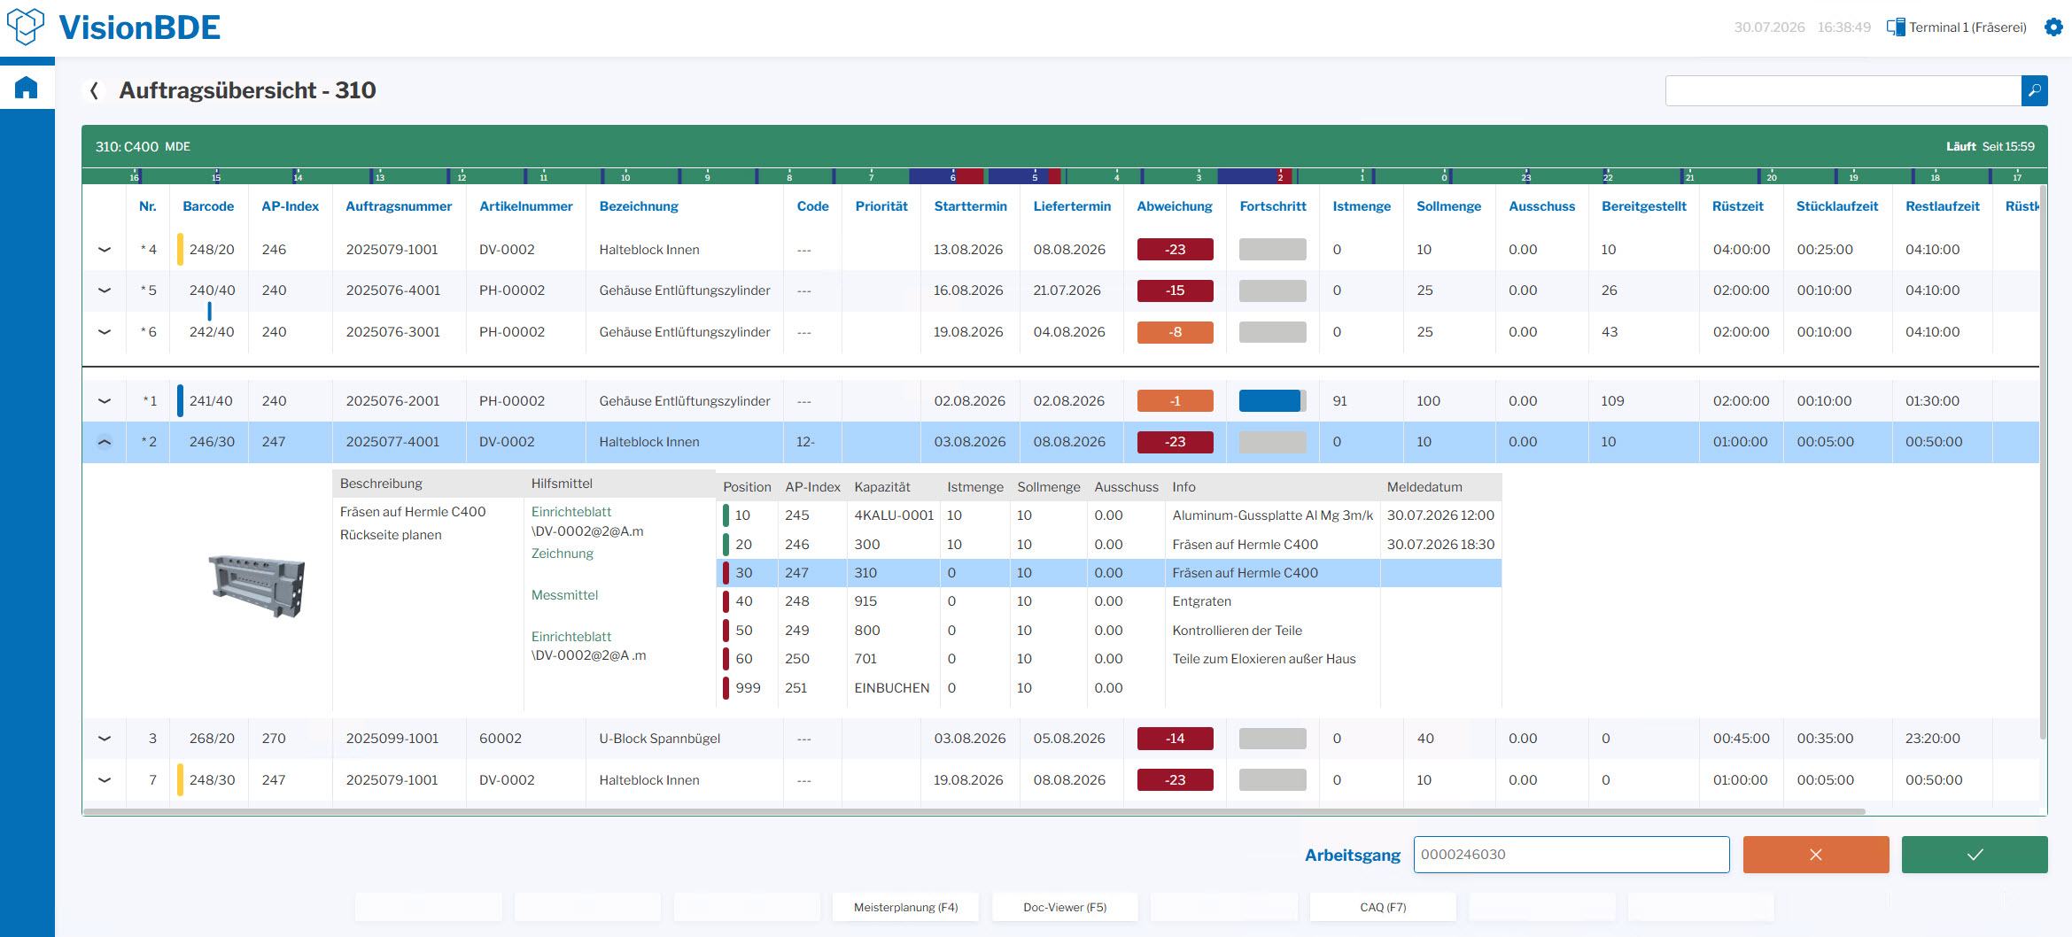Screen dimensions: 2072x937
Task: Collapse the expanded row 2025077-4001
Action: tap(105, 442)
